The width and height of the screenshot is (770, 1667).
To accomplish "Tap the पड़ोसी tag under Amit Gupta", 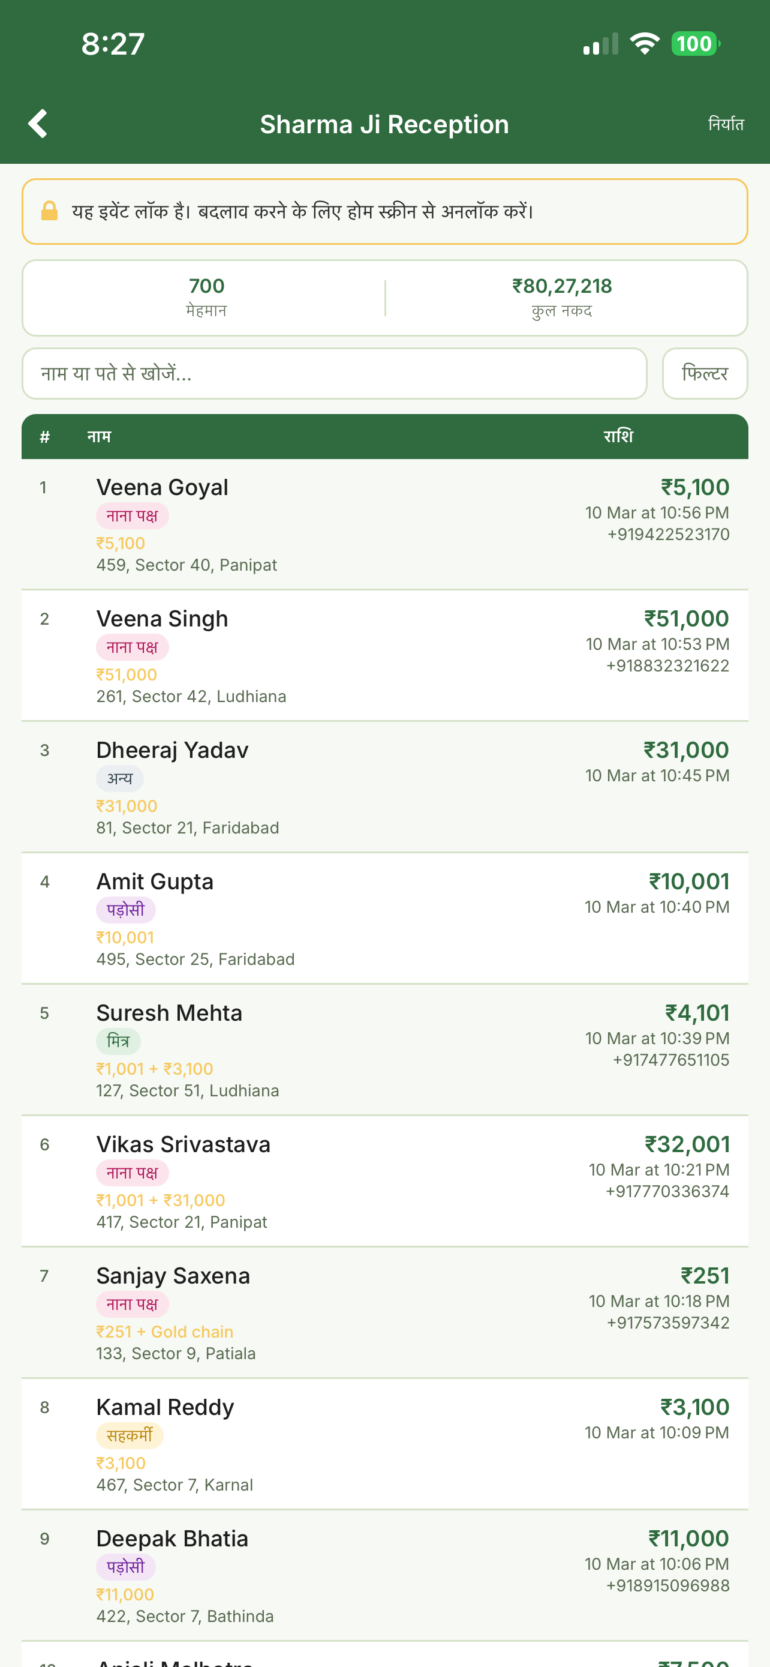I will (125, 910).
